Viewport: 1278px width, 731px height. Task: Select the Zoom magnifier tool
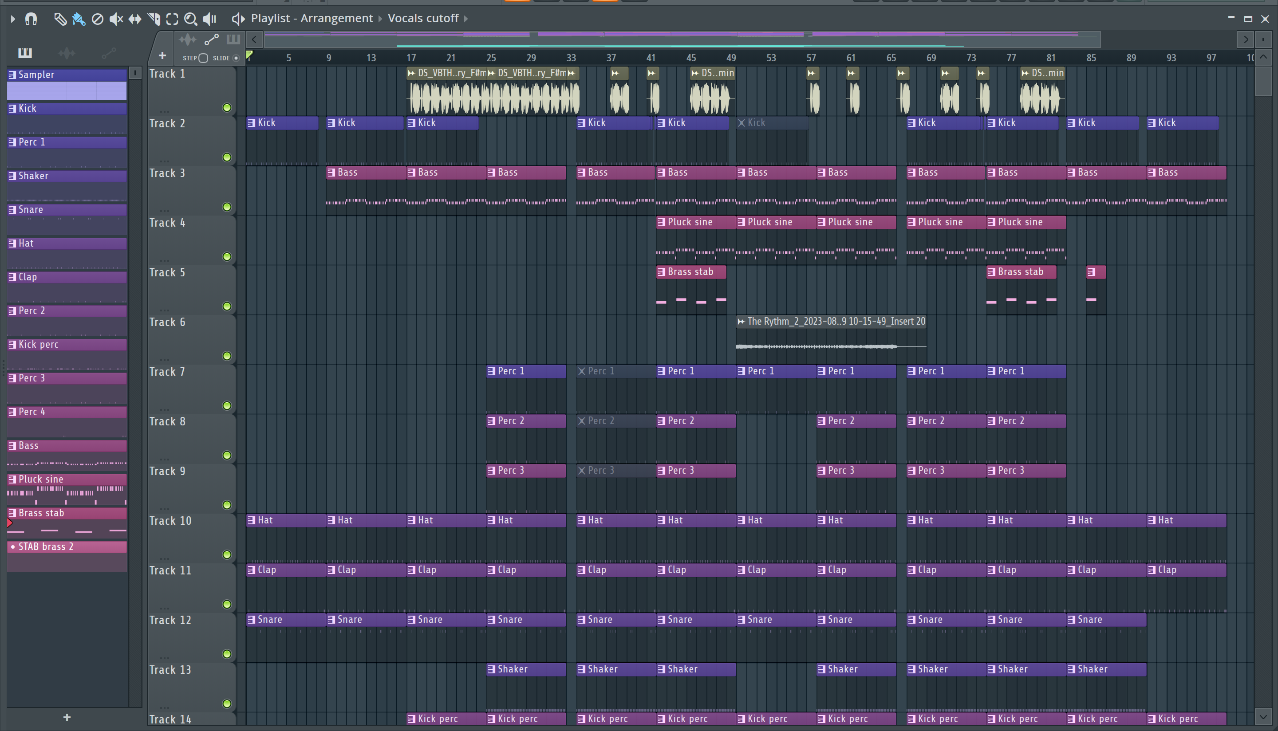coord(191,19)
